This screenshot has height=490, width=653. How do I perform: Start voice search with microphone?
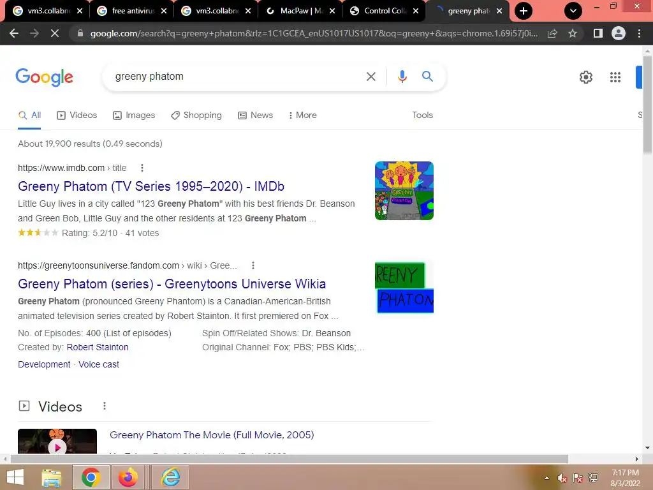[402, 77]
